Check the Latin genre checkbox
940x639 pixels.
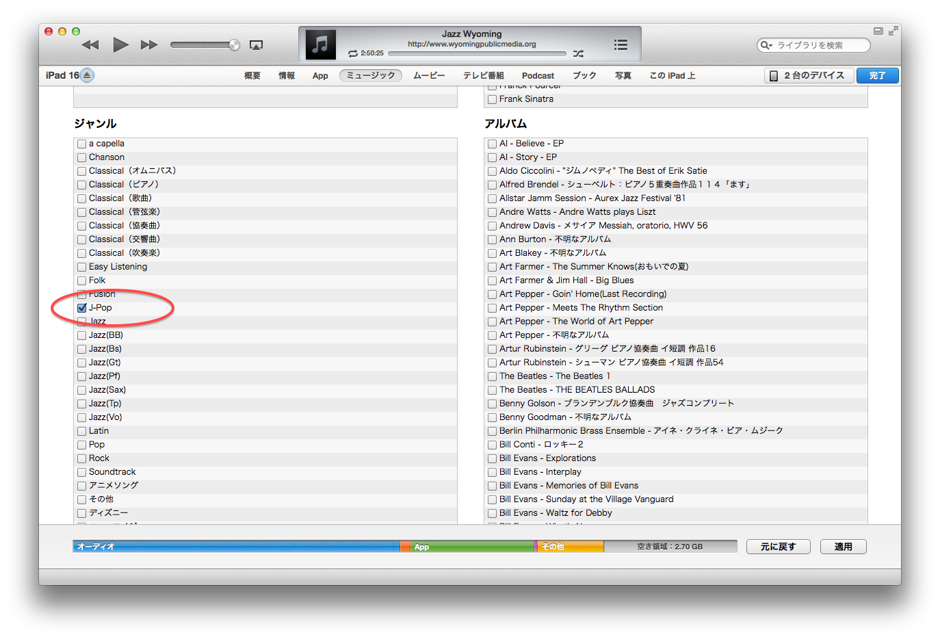pyautogui.click(x=82, y=431)
